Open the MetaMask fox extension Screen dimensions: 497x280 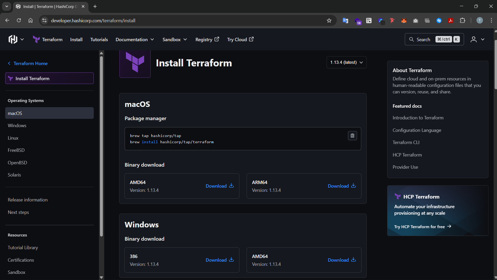click(x=404, y=20)
